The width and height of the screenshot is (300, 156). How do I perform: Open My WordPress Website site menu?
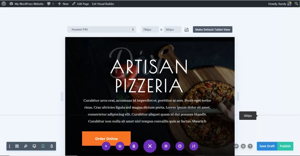tap(26, 4)
